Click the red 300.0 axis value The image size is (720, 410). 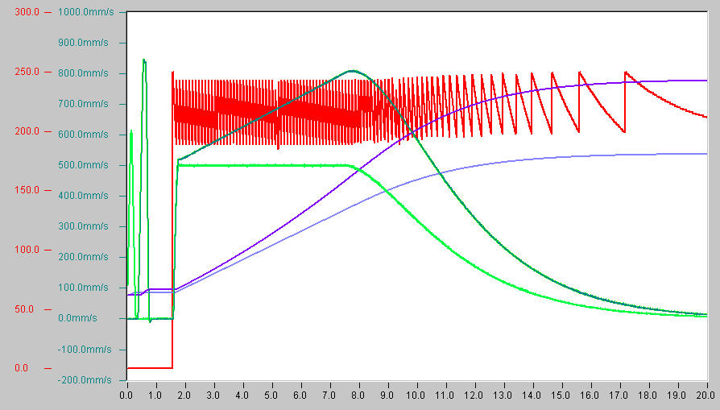[27, 12]
